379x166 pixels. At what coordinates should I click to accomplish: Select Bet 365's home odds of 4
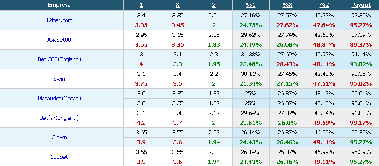pos(141,64)
